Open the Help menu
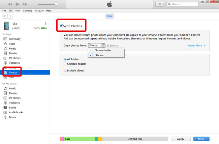 click(x=49, y=11)
